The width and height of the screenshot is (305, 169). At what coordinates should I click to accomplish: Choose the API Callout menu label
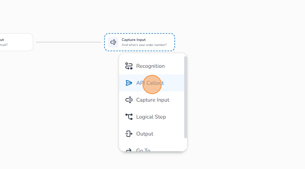click(150, 83)
